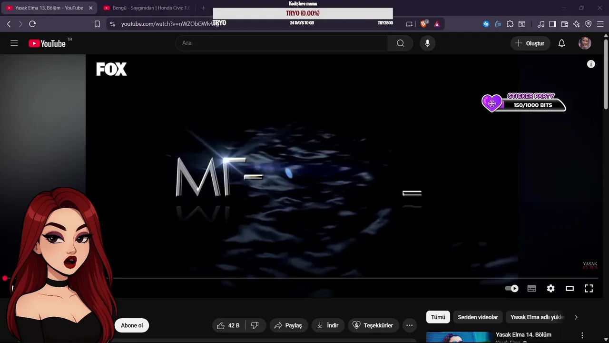
Task: Open the more actions three-dot menu
Action: click(409, 325)
